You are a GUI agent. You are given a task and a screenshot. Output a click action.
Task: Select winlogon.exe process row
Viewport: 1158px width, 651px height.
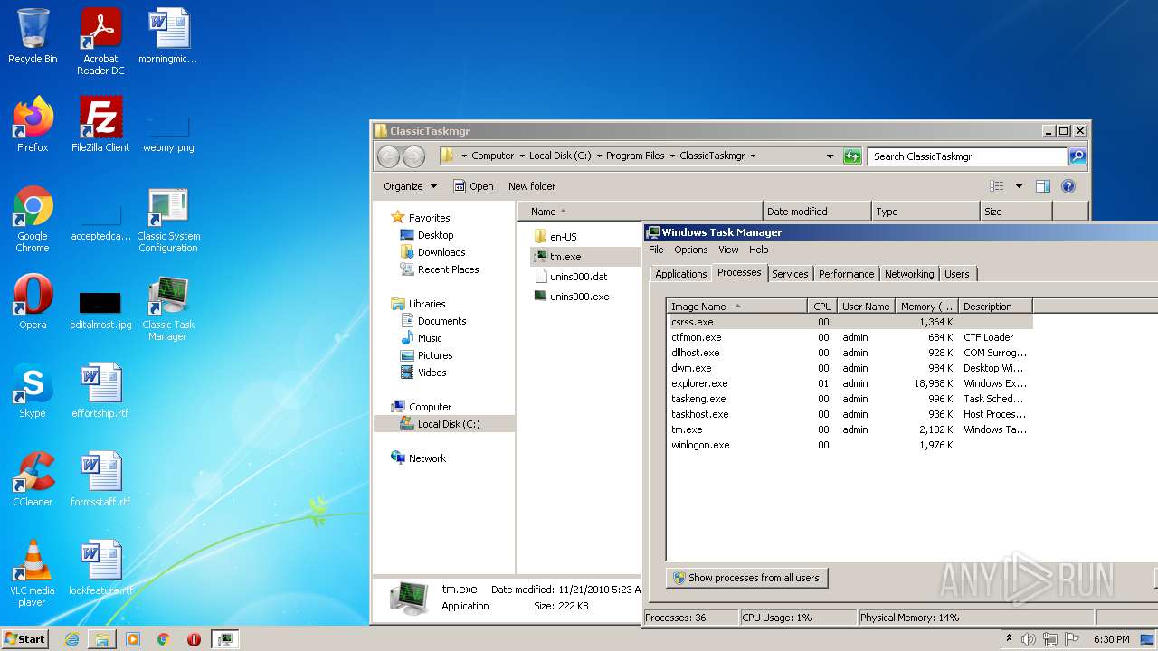coord(849,445)
